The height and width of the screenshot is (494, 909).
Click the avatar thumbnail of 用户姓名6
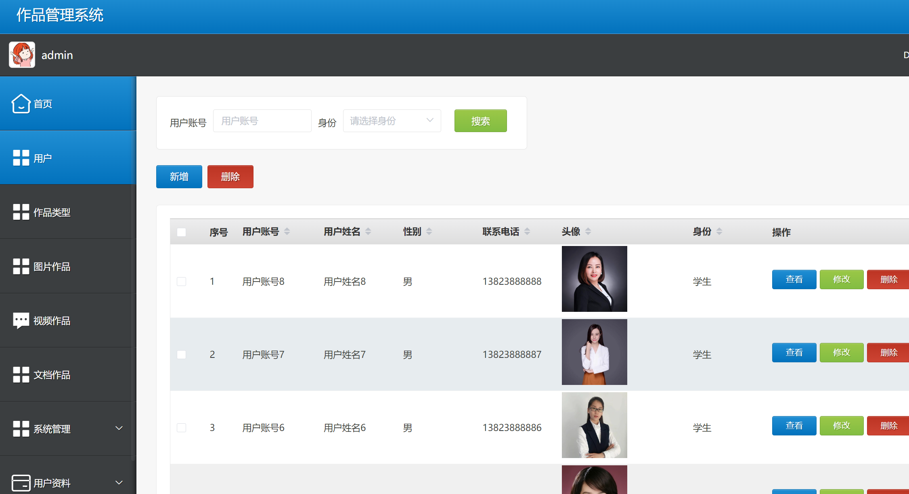[594, 425]
